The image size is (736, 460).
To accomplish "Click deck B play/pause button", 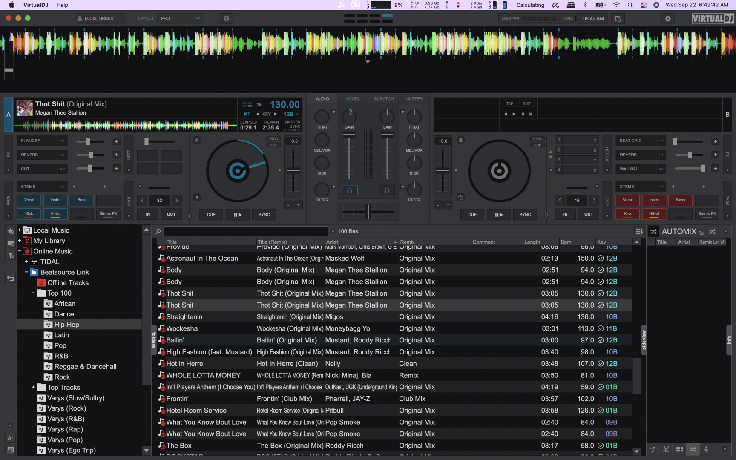I will (499, 215).
